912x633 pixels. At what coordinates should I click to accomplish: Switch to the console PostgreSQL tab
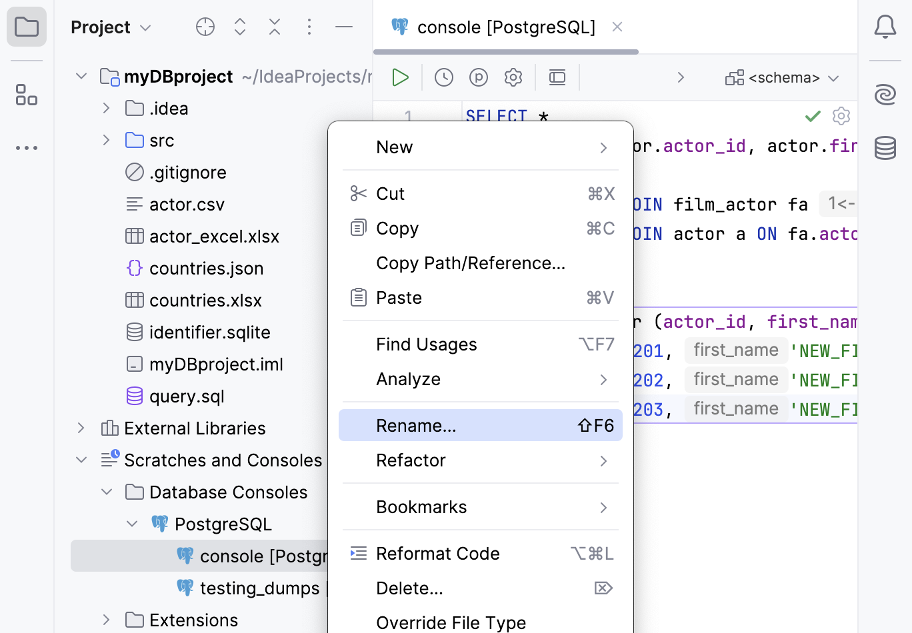coord(507,27)
